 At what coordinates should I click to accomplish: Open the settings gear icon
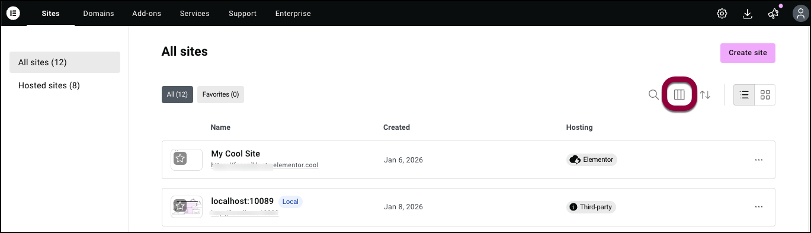(x=722, y=14)
